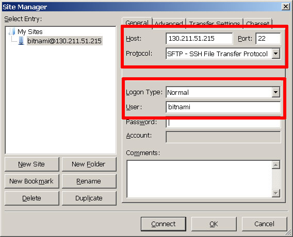Screen dimensions: 293x237
Task: Click into the Host address field
Action: point(199,39)
